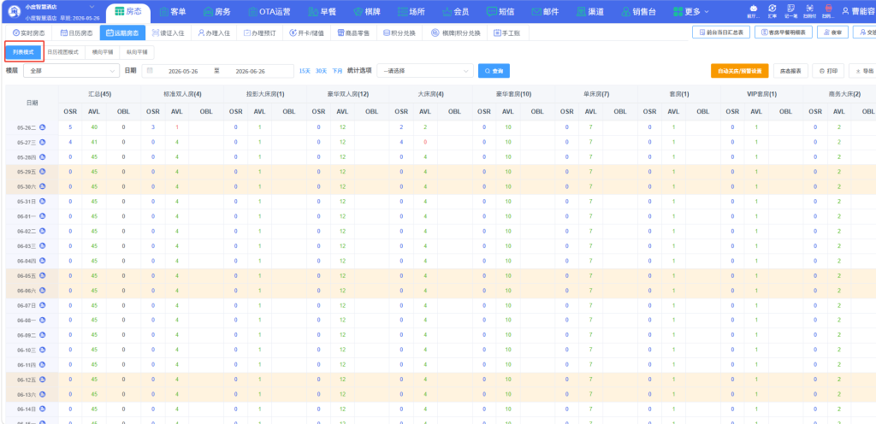Click the hotel logo in the top-left corner

tap(15, 11)
